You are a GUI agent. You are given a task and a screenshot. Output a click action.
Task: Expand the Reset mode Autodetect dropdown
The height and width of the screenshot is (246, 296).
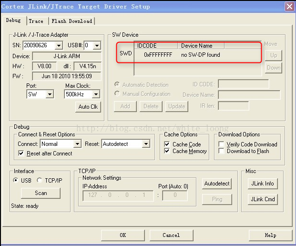pos(146,144)
